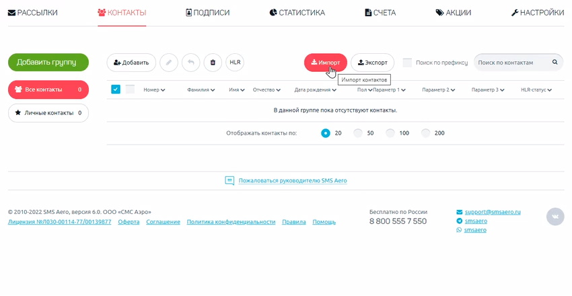The width and height of the screenshot is (572, 296).
Task: Tick the empty grey checkbox in table header
Action: pyautogui.click(x=131, y=89)
